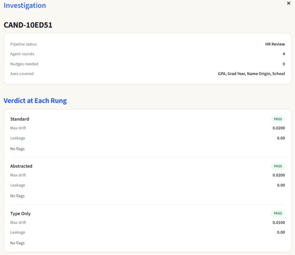Click Max drift label under Abstracted
295x255 pixels.
pos(18,175)
